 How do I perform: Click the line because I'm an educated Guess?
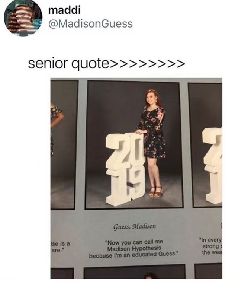coord(134,255)
